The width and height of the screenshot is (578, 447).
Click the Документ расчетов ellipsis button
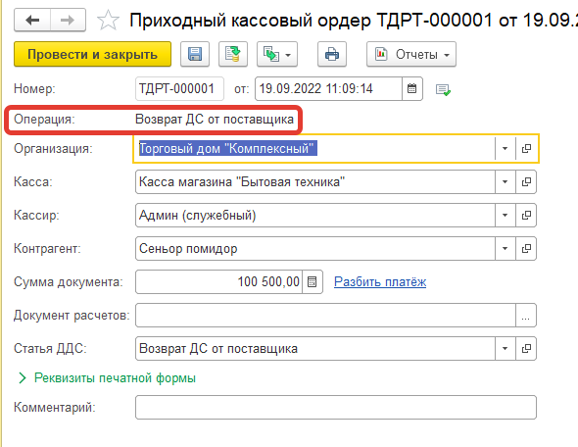click(x=526, y=316)
